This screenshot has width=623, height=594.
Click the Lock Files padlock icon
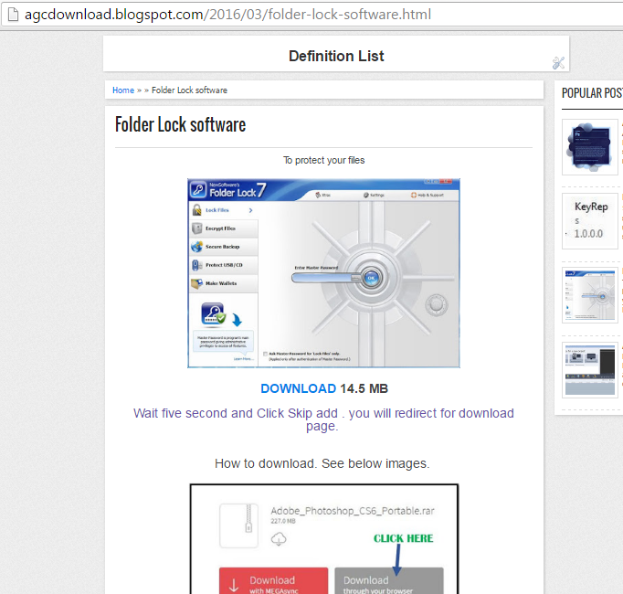196,210
